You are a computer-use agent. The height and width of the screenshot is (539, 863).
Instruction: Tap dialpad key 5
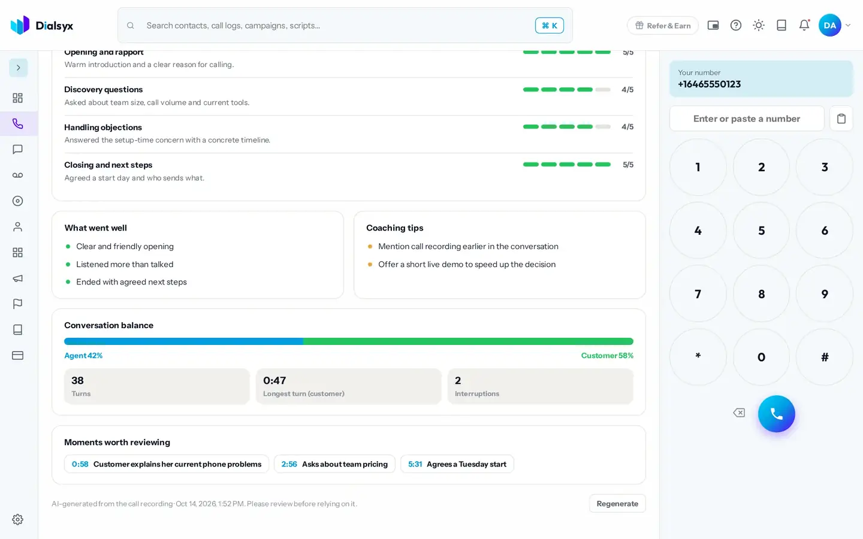click(x=761, y=231)
